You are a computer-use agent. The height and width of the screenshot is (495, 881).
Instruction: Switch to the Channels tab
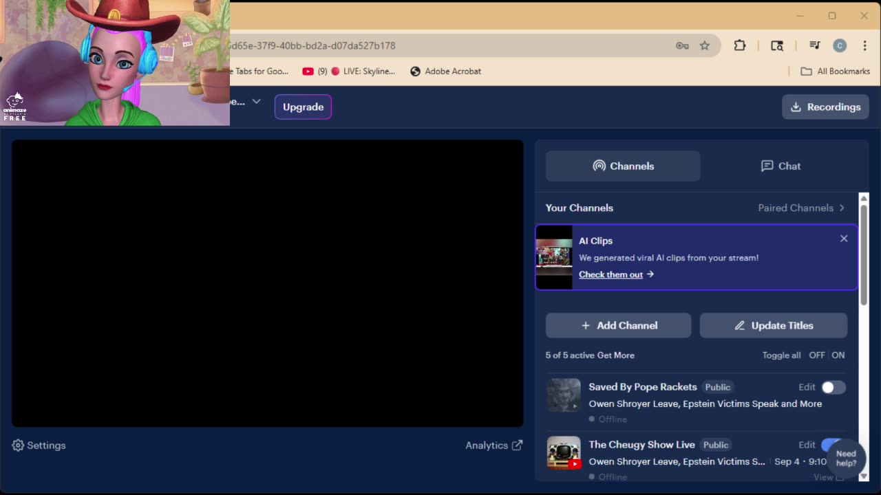[x=623, y=166]
